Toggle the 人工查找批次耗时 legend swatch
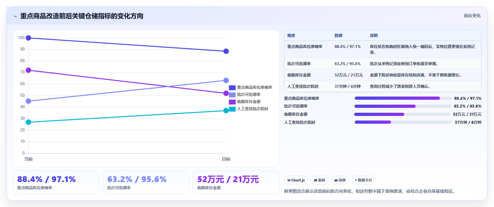This screenshot has width=494, height=207. click(x=232, y=109)
